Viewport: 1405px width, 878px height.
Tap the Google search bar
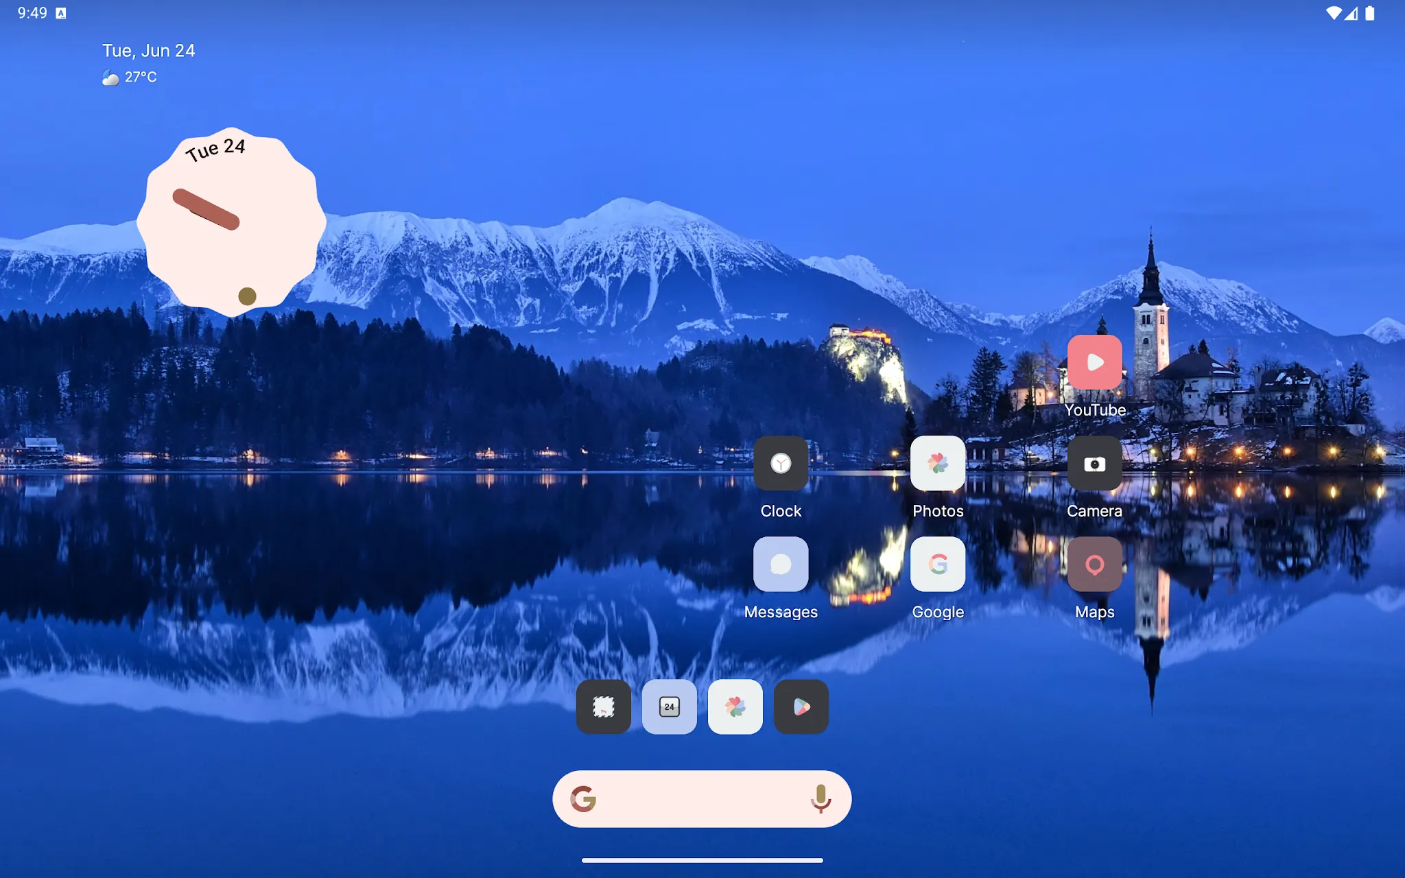click(x=700, y=798)
